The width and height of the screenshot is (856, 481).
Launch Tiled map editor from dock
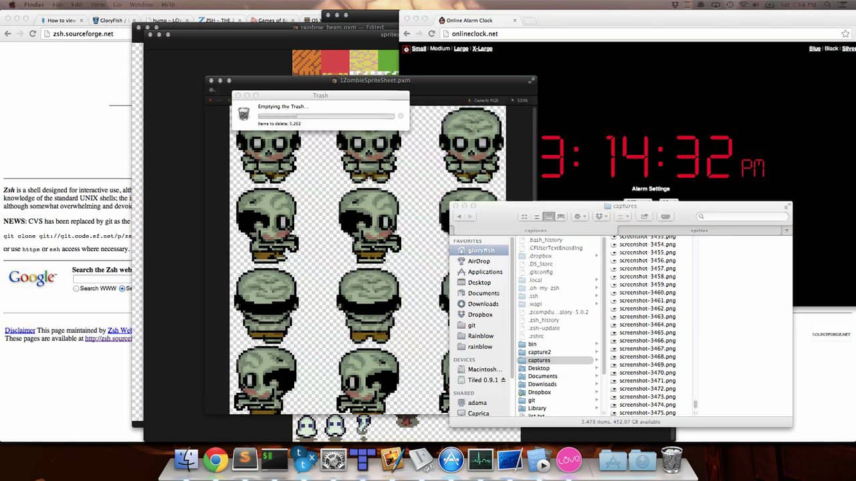point(362,460)
